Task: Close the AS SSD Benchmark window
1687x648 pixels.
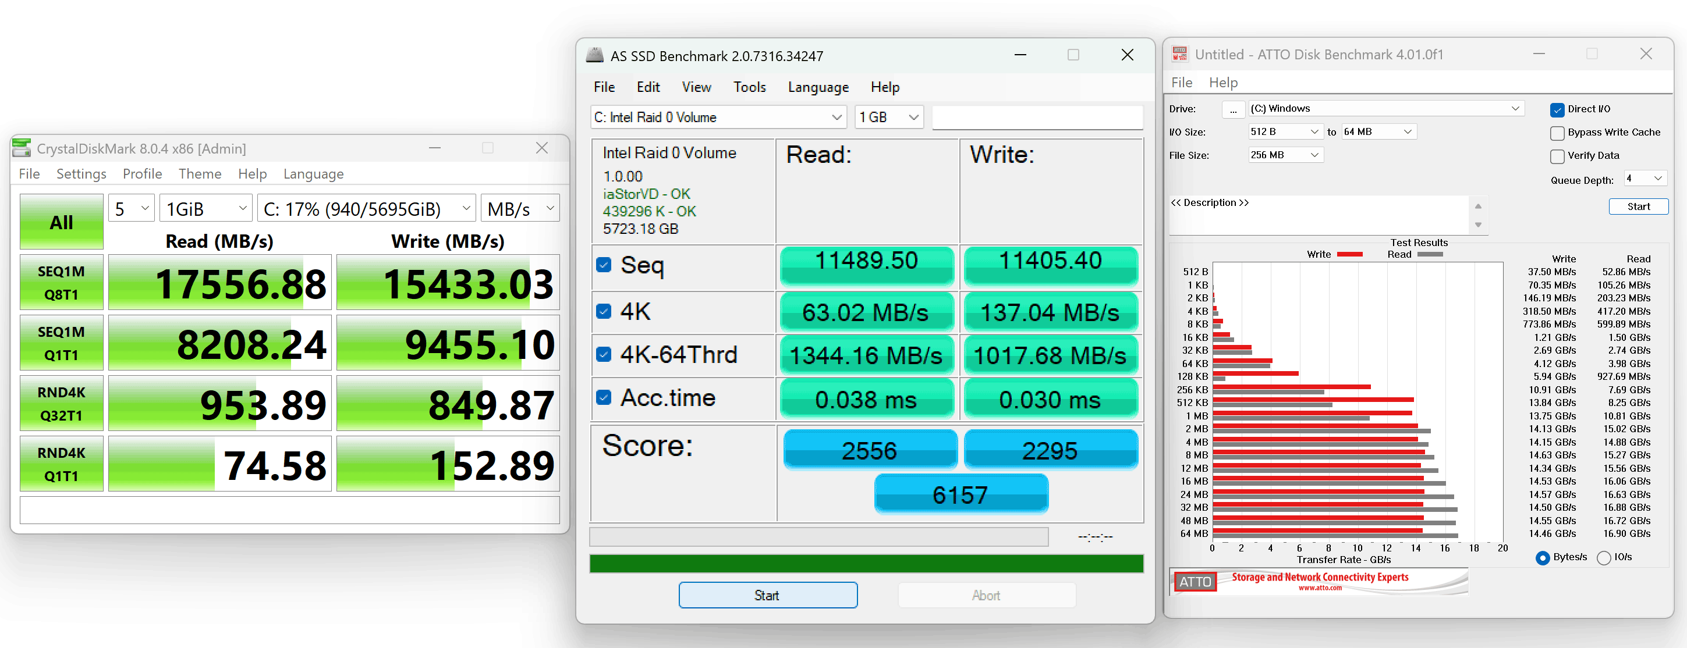Action: coord(1127,55)
